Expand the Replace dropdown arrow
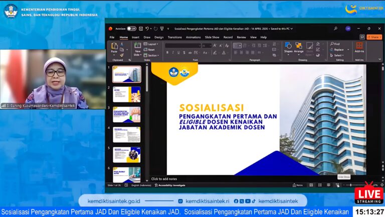The width and height of the screenshot is (385, 217). [348, 50]
